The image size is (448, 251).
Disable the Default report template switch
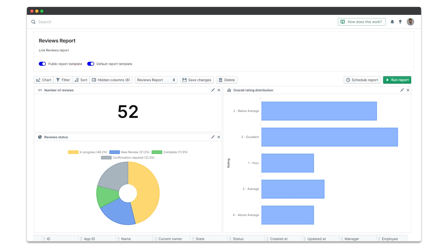pyautogui.click(x=91, y=64)
